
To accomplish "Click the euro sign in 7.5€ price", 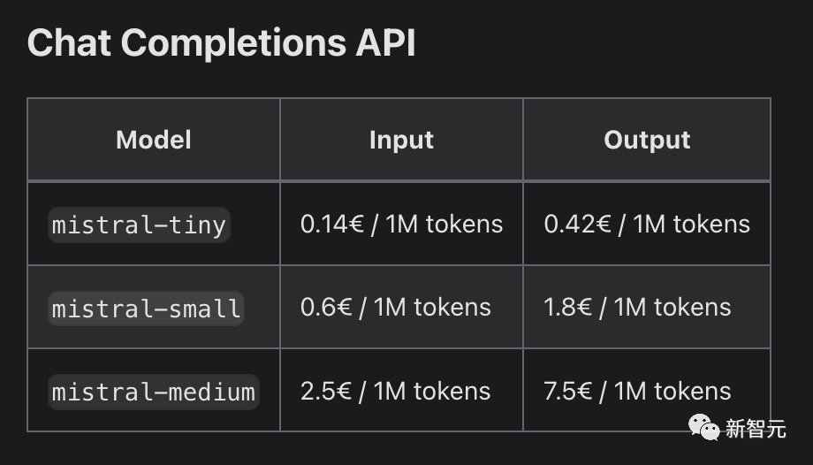I will pyautogui.click(x=583, y=391).
